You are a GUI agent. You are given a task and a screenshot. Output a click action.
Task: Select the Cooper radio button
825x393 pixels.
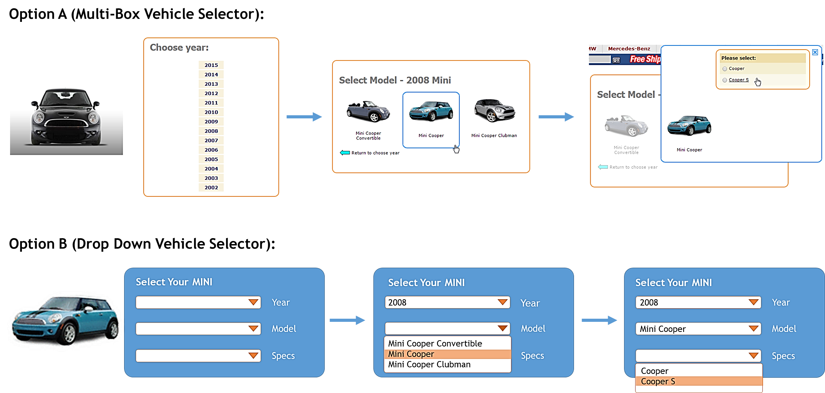click(x=725, y=69)
